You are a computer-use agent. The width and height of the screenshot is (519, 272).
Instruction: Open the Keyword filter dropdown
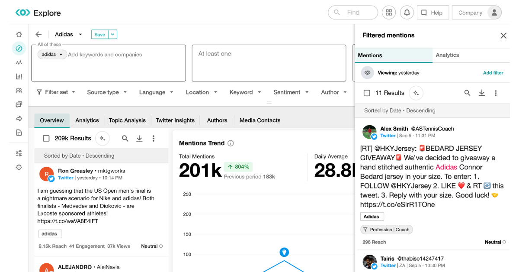[245, 92]
